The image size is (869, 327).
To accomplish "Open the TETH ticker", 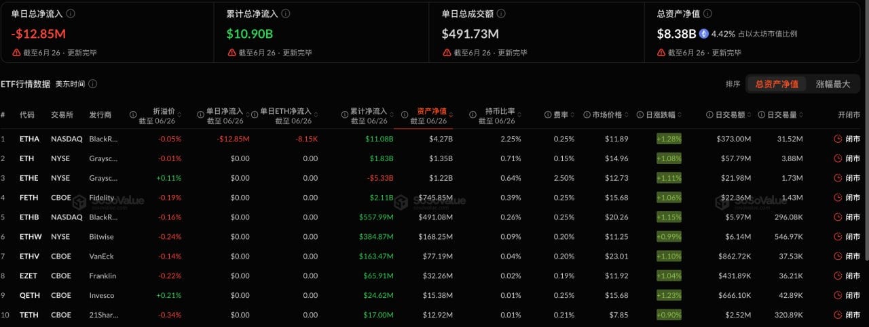I will click(29, 315).
